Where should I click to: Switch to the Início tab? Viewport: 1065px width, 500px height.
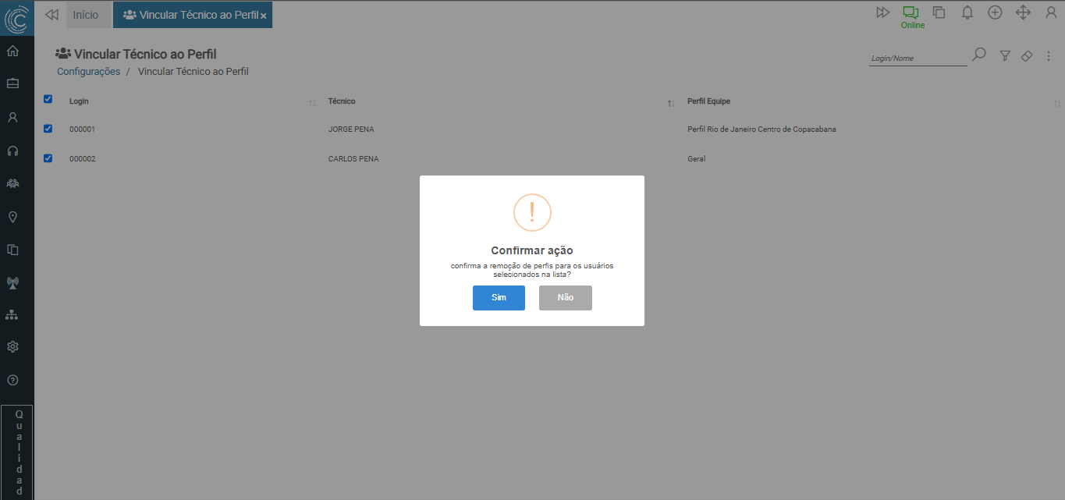[86, 15]
